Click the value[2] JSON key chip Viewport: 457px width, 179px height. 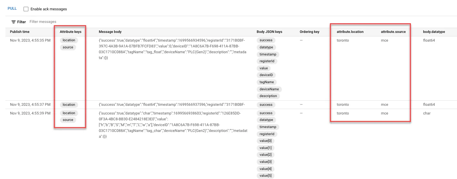click(266, 155)
